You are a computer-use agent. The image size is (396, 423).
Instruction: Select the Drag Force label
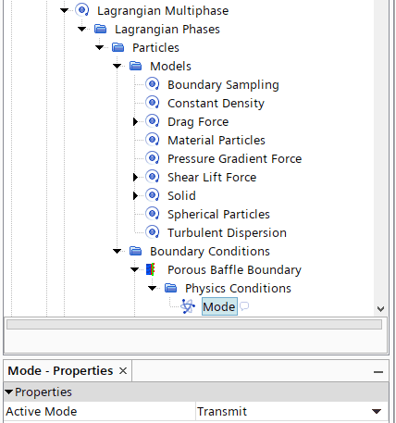tap(198, 122)
